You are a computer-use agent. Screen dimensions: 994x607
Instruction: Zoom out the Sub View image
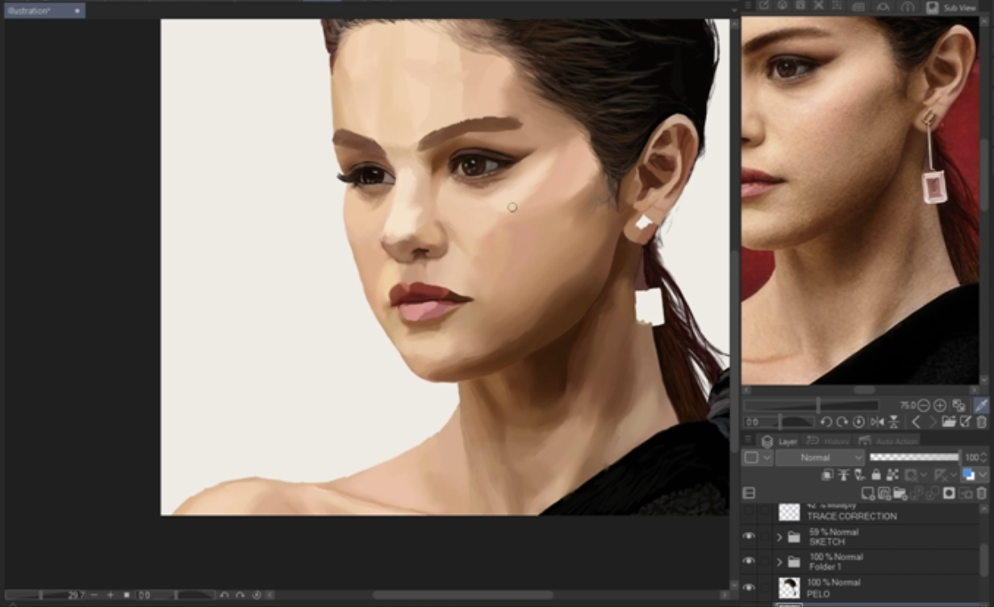pos(923,405)
